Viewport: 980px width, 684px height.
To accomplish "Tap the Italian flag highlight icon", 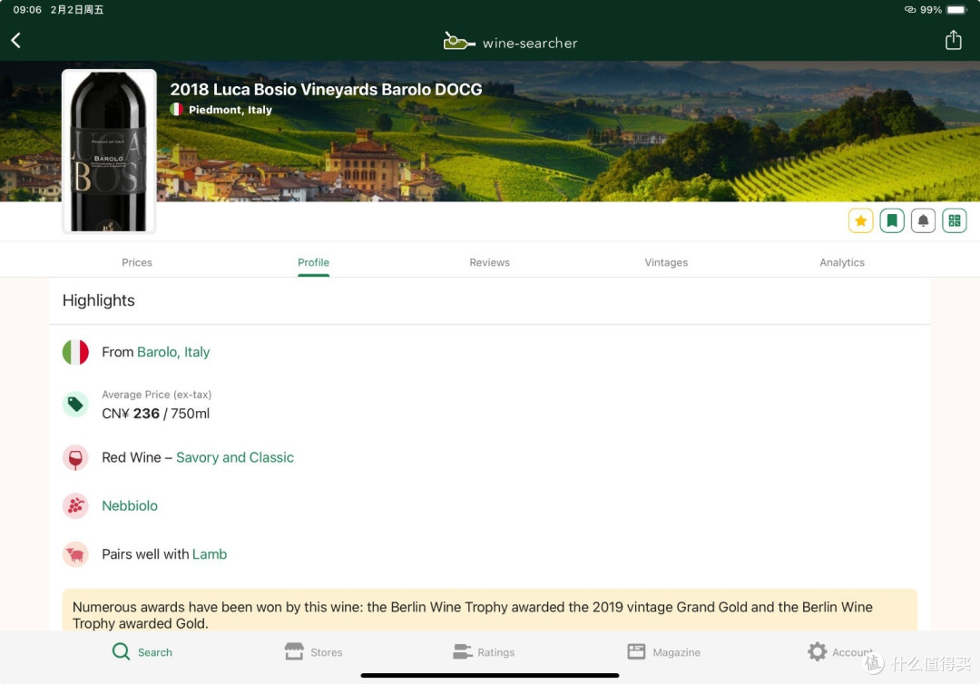I will click(75, 352).
